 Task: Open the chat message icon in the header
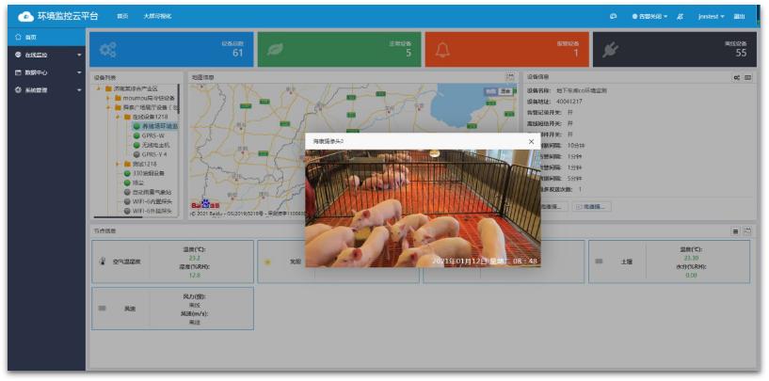[x=613, y=17]
